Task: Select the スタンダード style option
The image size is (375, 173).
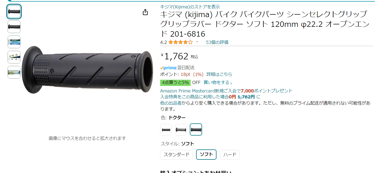Action: pyautogui.click(x=176, y=155)
